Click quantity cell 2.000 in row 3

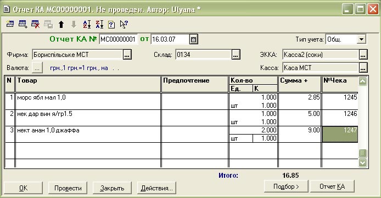pos(253,130)
